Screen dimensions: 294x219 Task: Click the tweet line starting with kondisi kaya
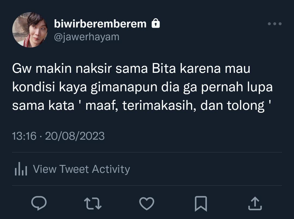click(x=142, y=87)
